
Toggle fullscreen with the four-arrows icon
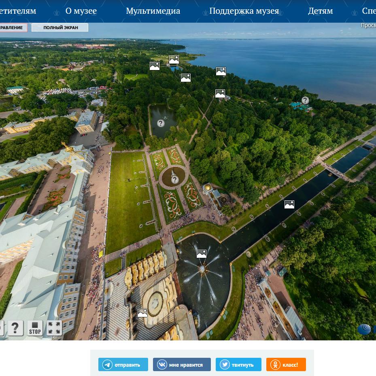point(54,328)
